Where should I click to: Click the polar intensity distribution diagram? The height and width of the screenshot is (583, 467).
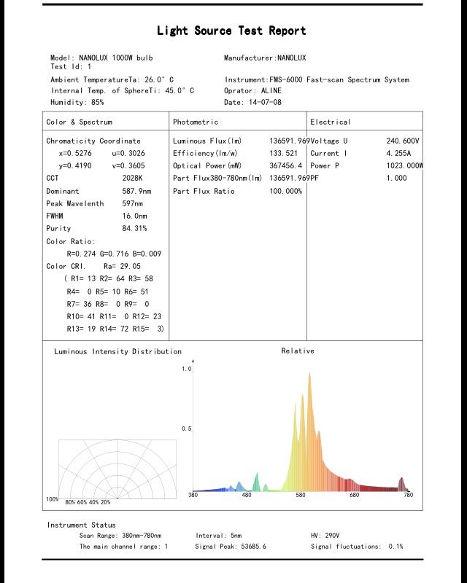coord(117,469)
